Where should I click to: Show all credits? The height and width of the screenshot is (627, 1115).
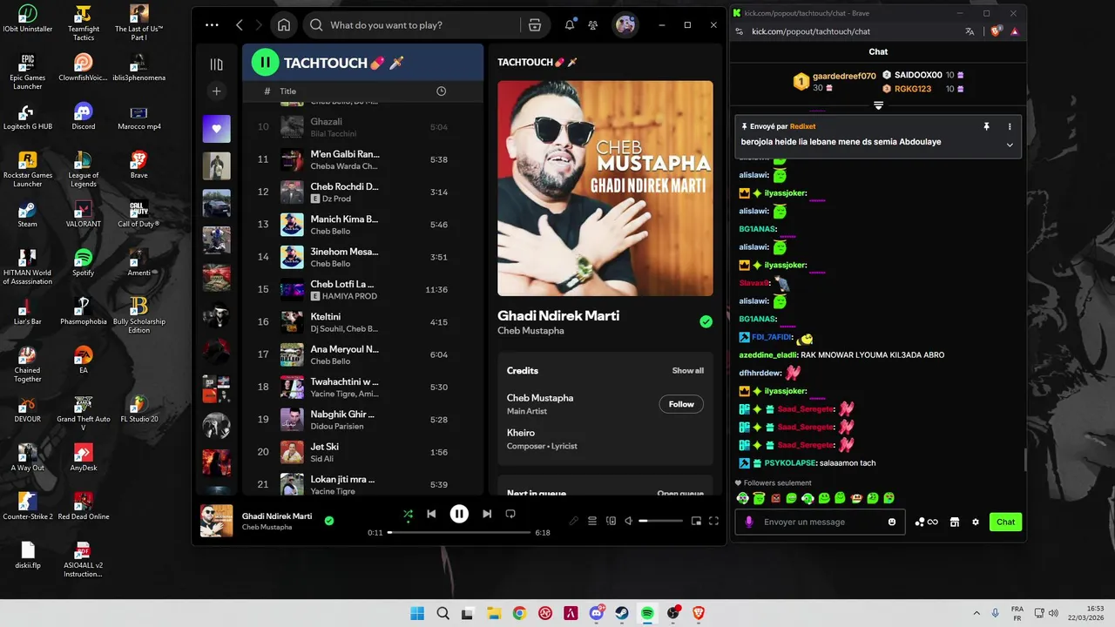pyautogui.click(x=687, y=370)
